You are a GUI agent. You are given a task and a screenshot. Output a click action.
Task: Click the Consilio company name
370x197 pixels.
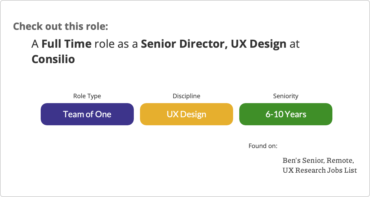click(x=53, y=59)
